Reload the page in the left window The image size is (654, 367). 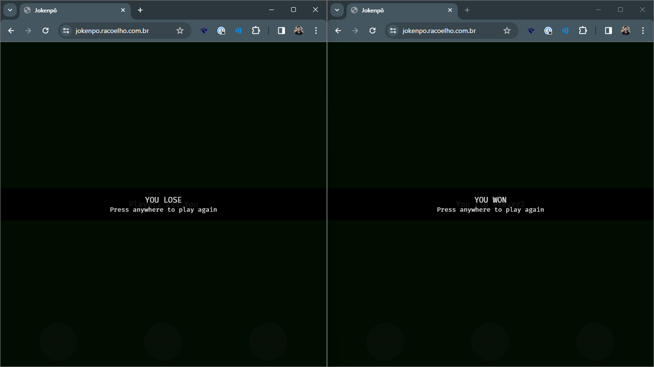point(45,31)
